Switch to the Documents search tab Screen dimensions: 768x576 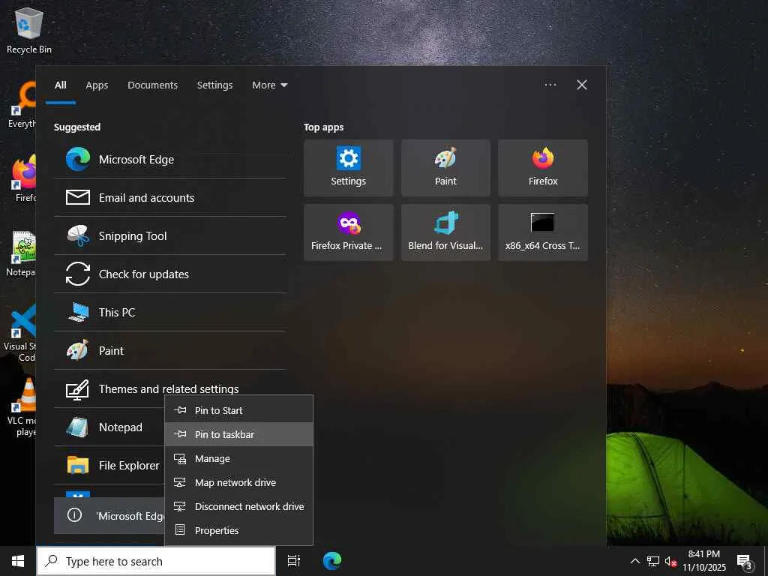152,85
